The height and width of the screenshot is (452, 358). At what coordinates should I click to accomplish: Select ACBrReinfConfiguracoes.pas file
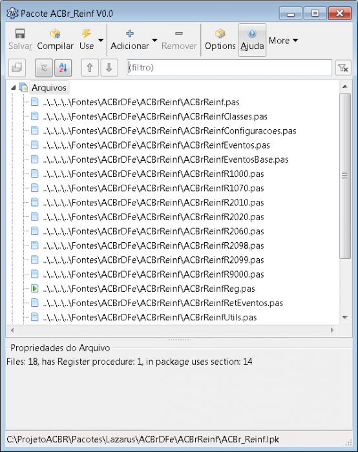(169, 131)
